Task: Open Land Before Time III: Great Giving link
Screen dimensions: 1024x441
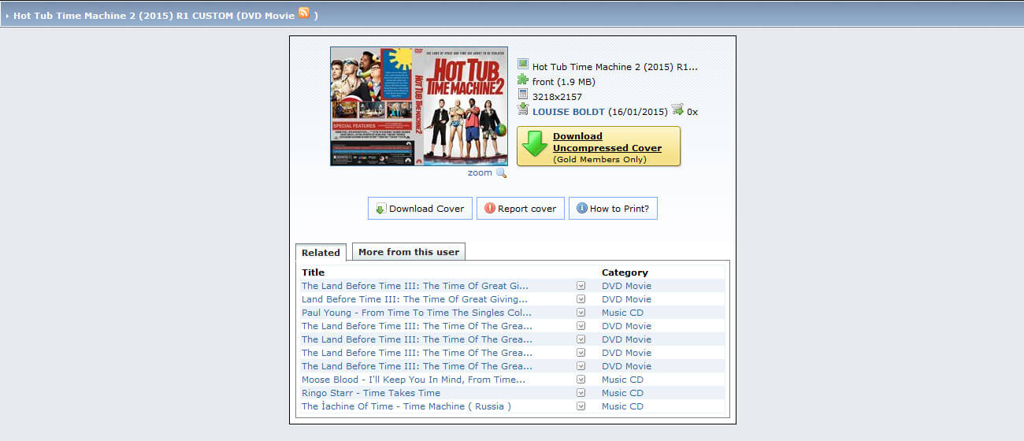Action: tap(415, 299)
